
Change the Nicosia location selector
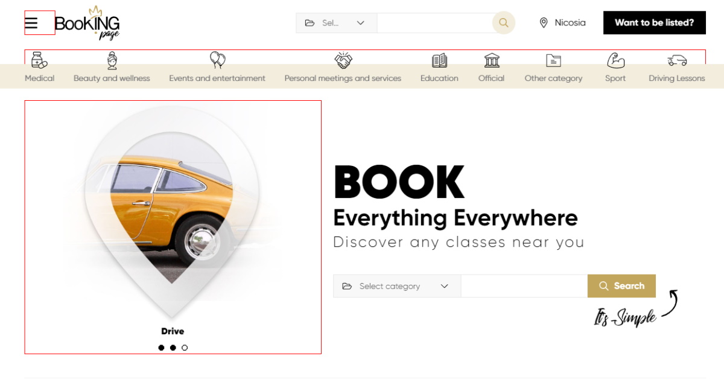click(x=562, y=23)
